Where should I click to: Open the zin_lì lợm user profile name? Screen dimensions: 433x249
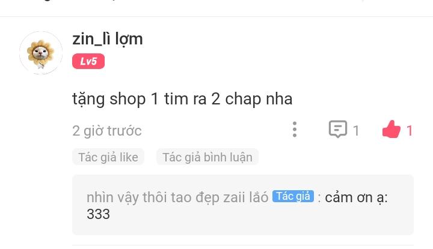[108, 39]
